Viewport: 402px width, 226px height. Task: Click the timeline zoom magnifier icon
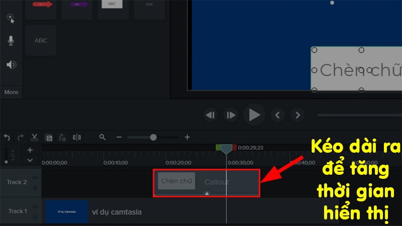[103, 137]
